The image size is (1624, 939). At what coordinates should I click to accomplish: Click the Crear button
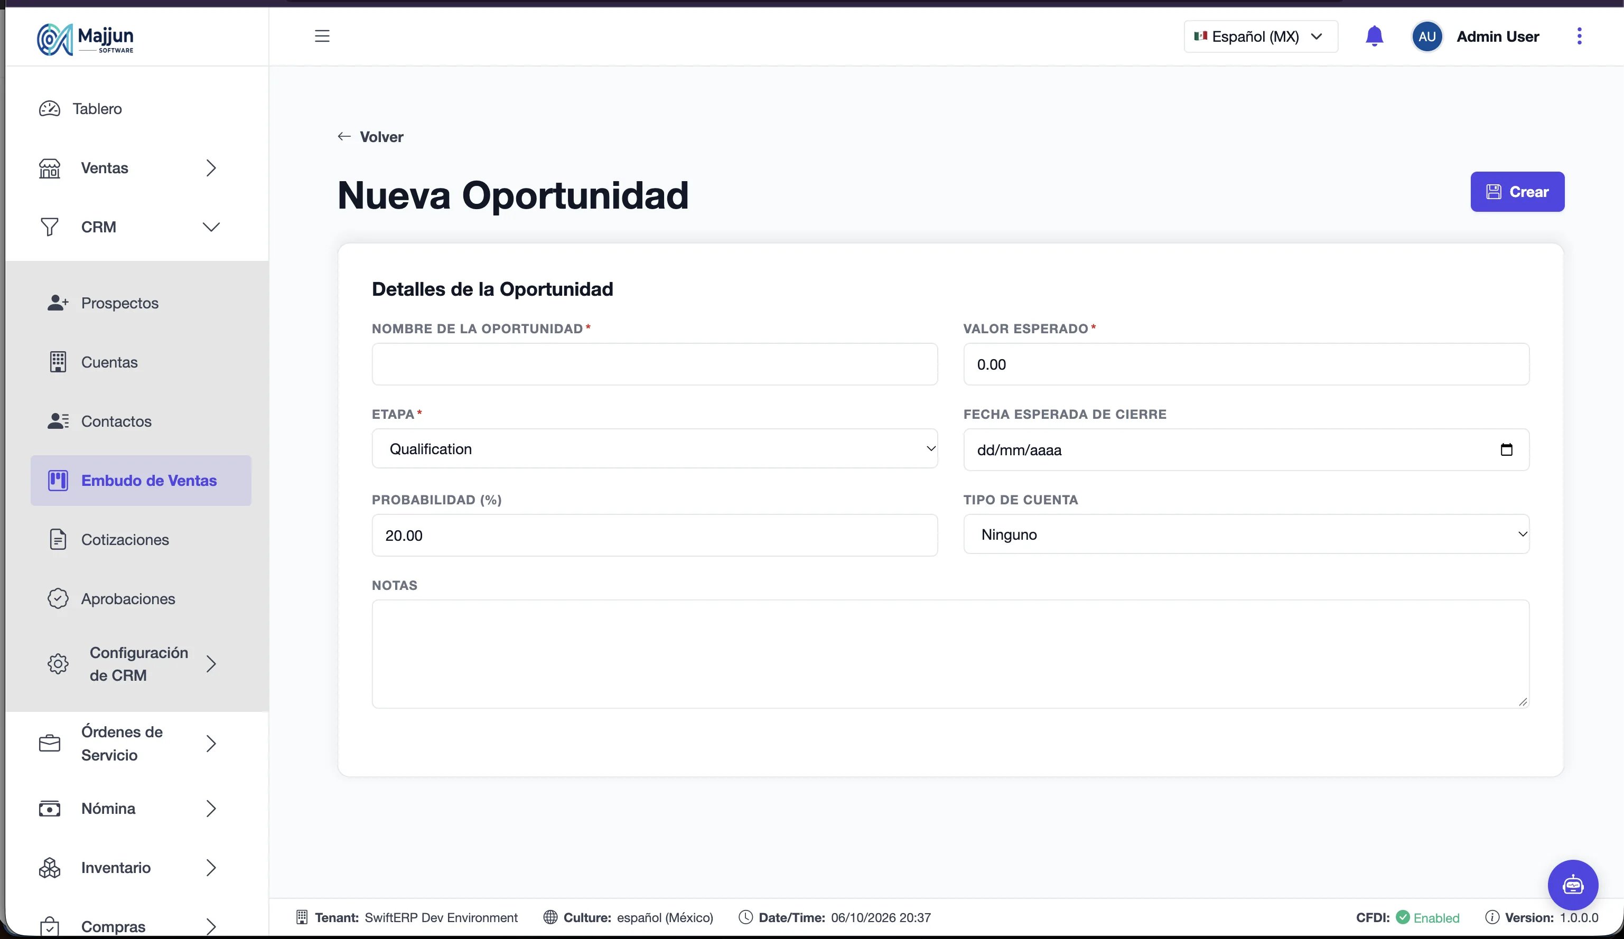coord(1517,192)
